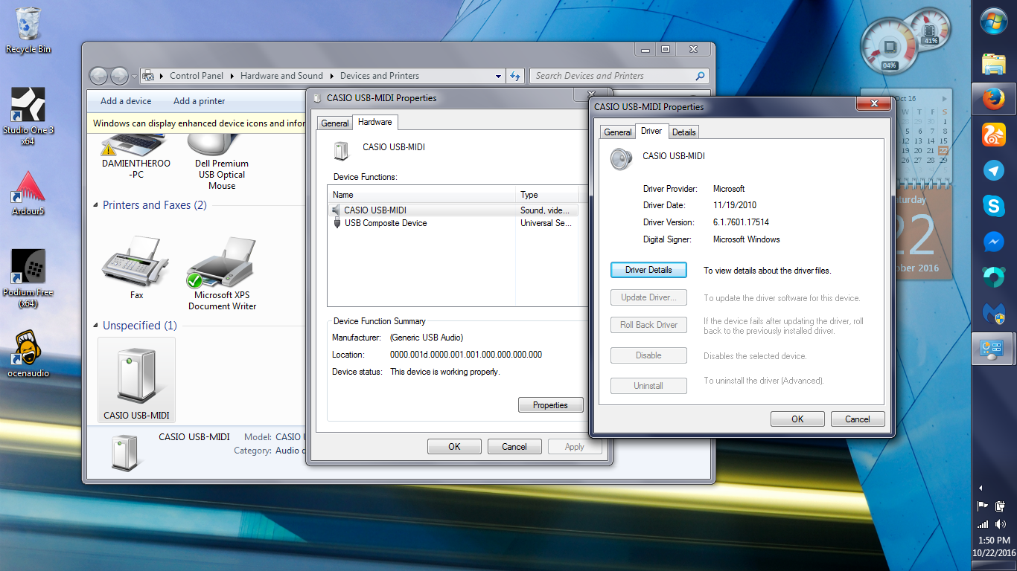Image resolution: width=1017 pixels, height=571 pixels.
Task: Click Add a device in toolbar
Action: [126, 101]
